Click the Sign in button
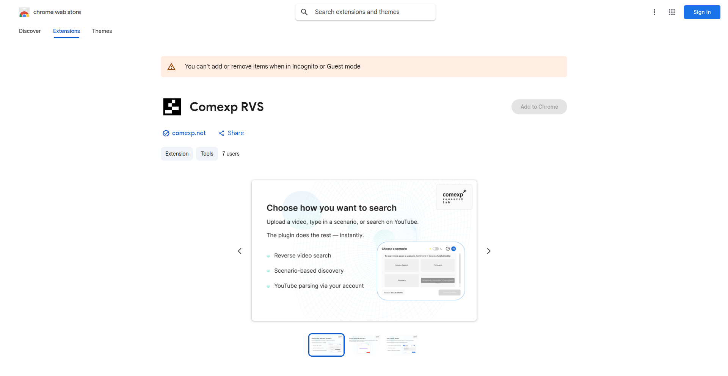This screenshot has width=728, height=376. [x=702, y=12]
